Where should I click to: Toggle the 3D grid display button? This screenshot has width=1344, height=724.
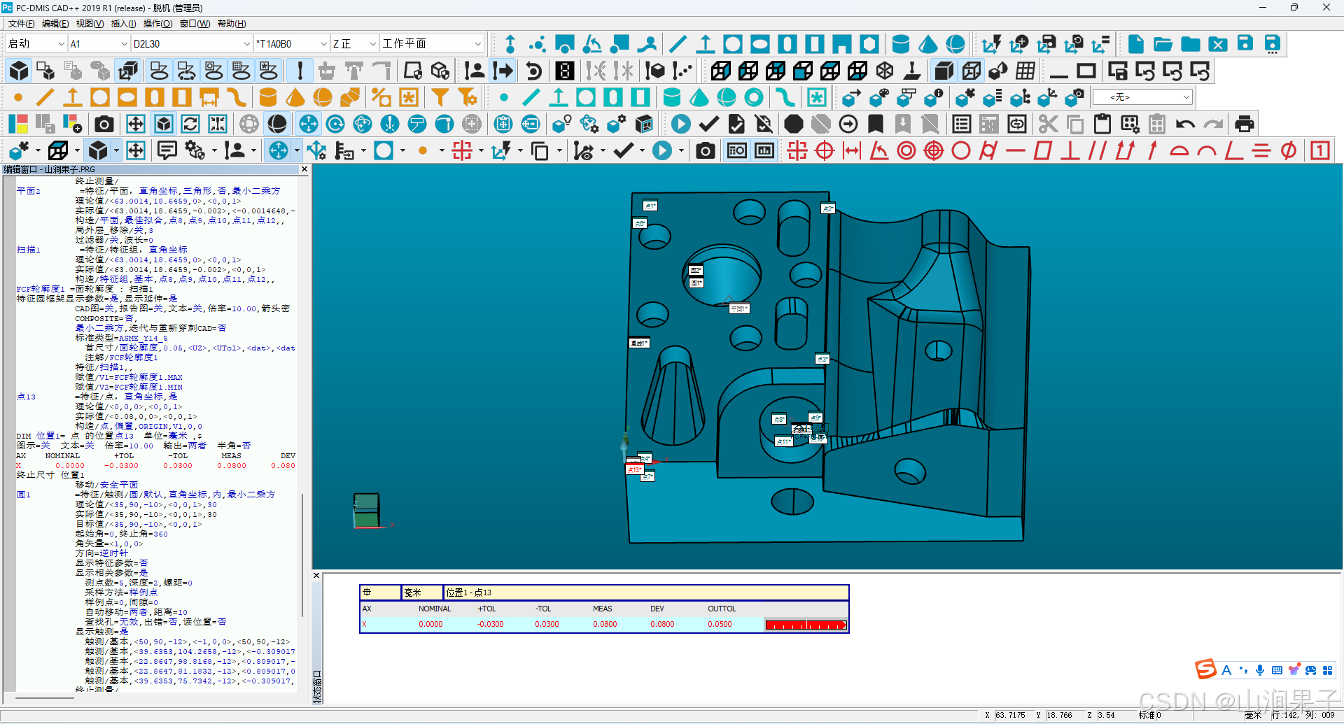point(1026,71)
